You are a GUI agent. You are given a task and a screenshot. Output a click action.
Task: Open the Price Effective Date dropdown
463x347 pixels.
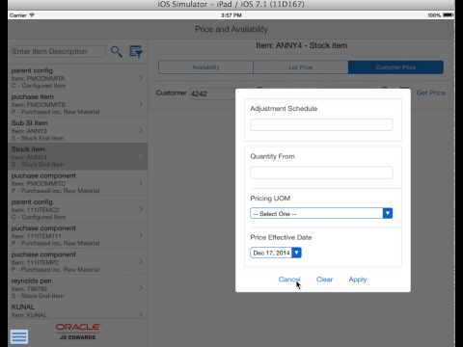[x=276, y=253]
